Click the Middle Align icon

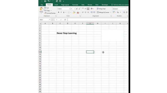[x=85, y=9]
